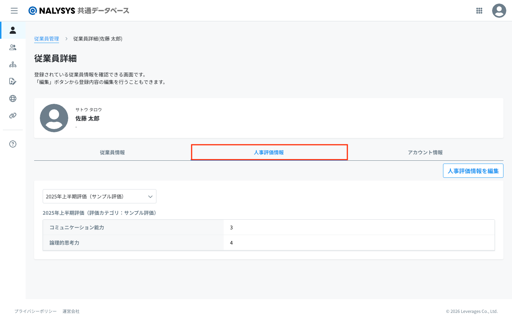512x320 pixels.
Task: Open the プライバシーポリシー footer link
Action: [36, 311]
